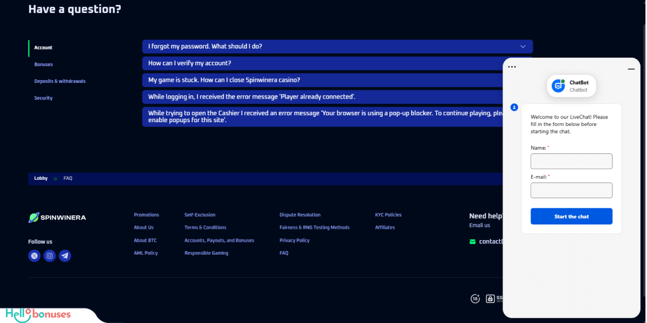Open the Self-Exclusion footer link
Viewport: 647px width, 323px height.
tap(200, 215)
